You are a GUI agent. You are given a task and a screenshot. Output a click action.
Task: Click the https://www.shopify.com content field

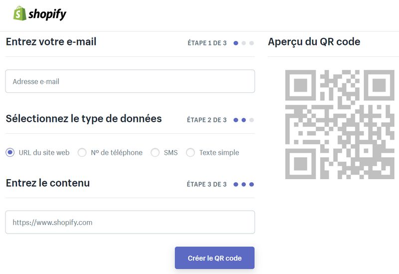[x=130, y=222]
